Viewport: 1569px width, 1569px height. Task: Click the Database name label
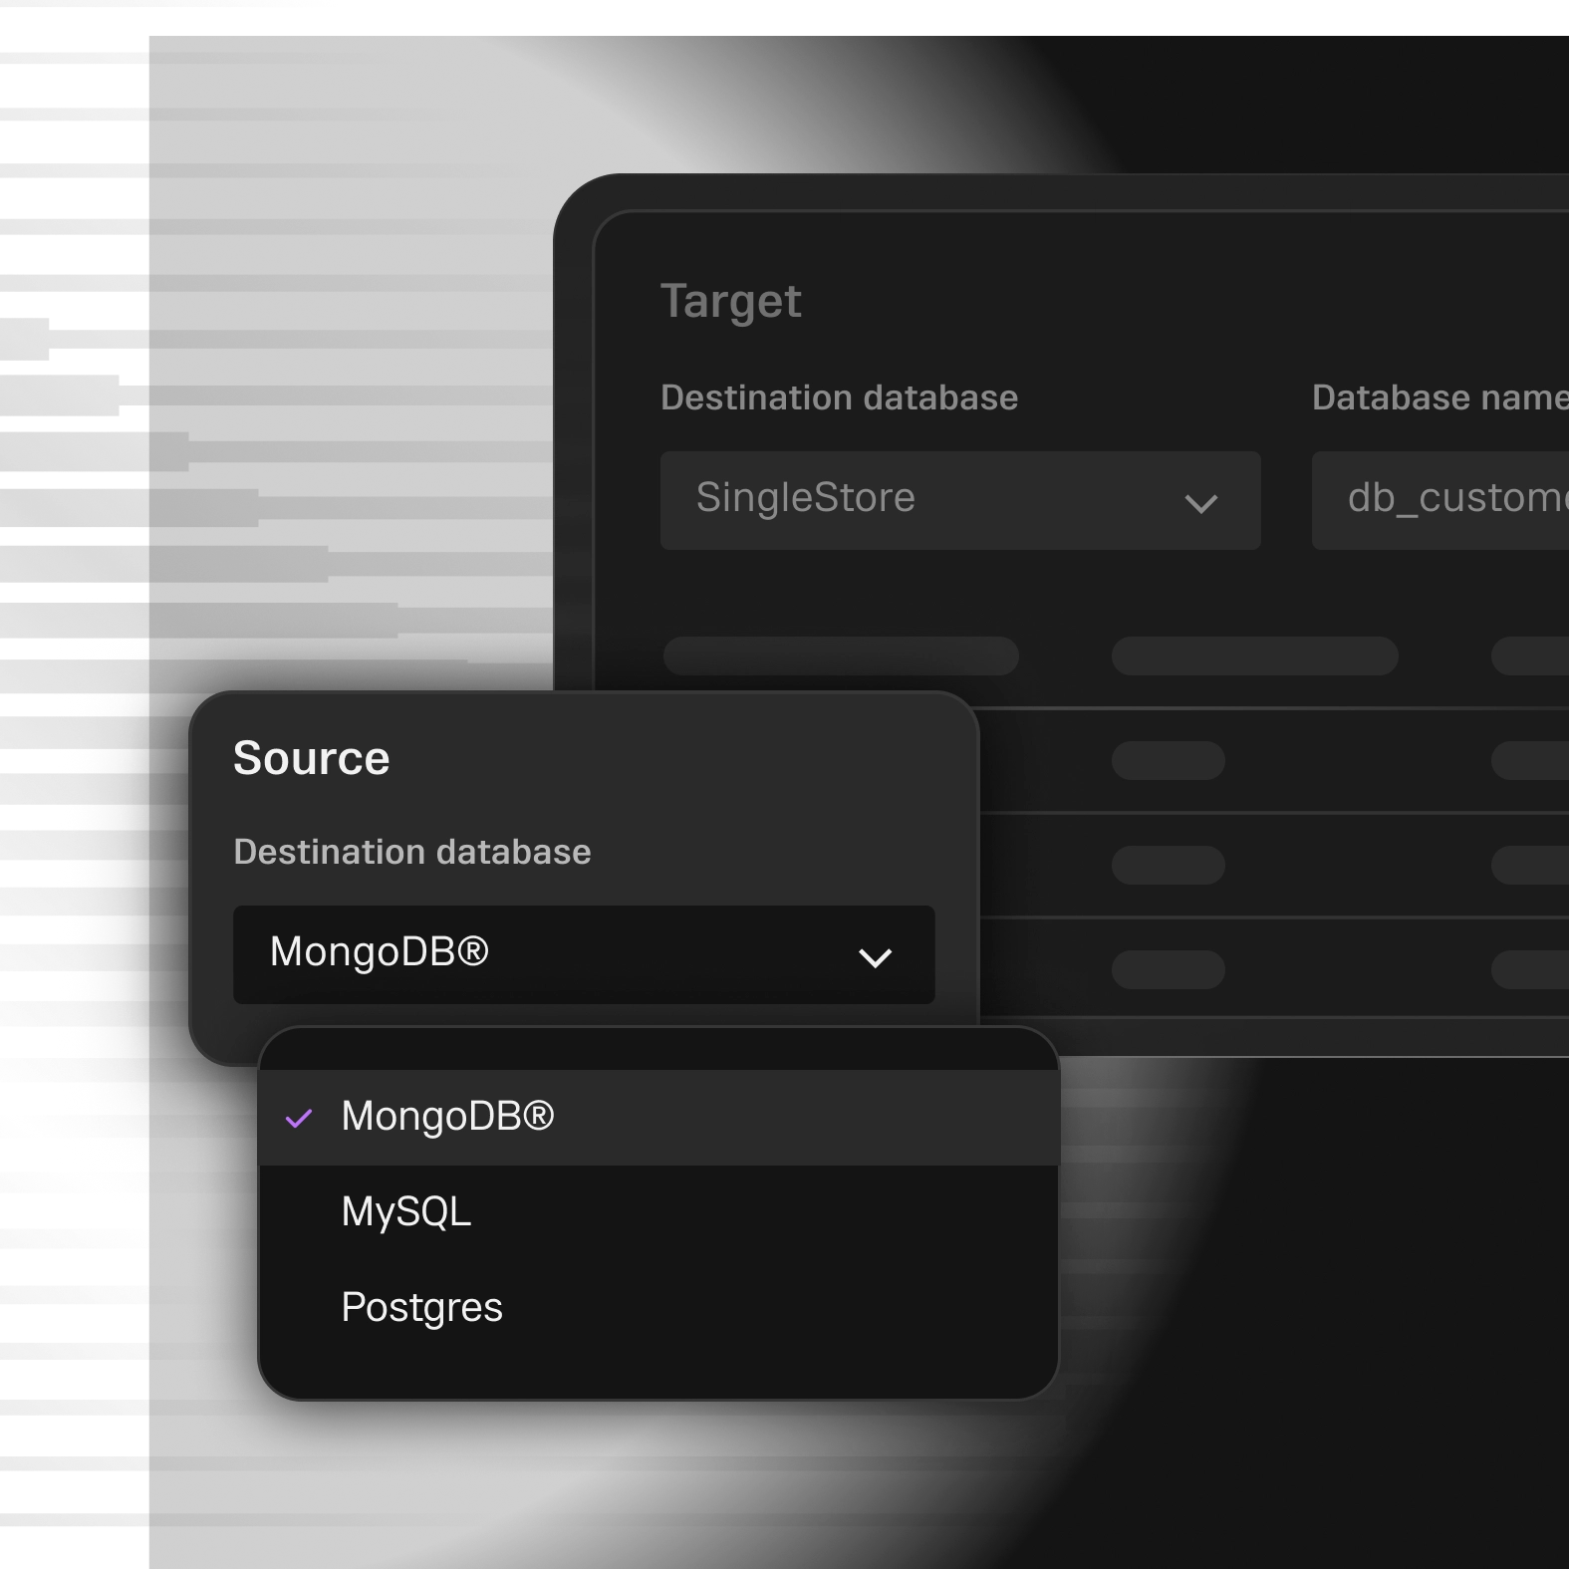pos(1440,398)
